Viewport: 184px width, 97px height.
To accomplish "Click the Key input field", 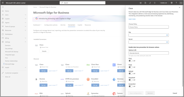I will [x=149, y=35].
